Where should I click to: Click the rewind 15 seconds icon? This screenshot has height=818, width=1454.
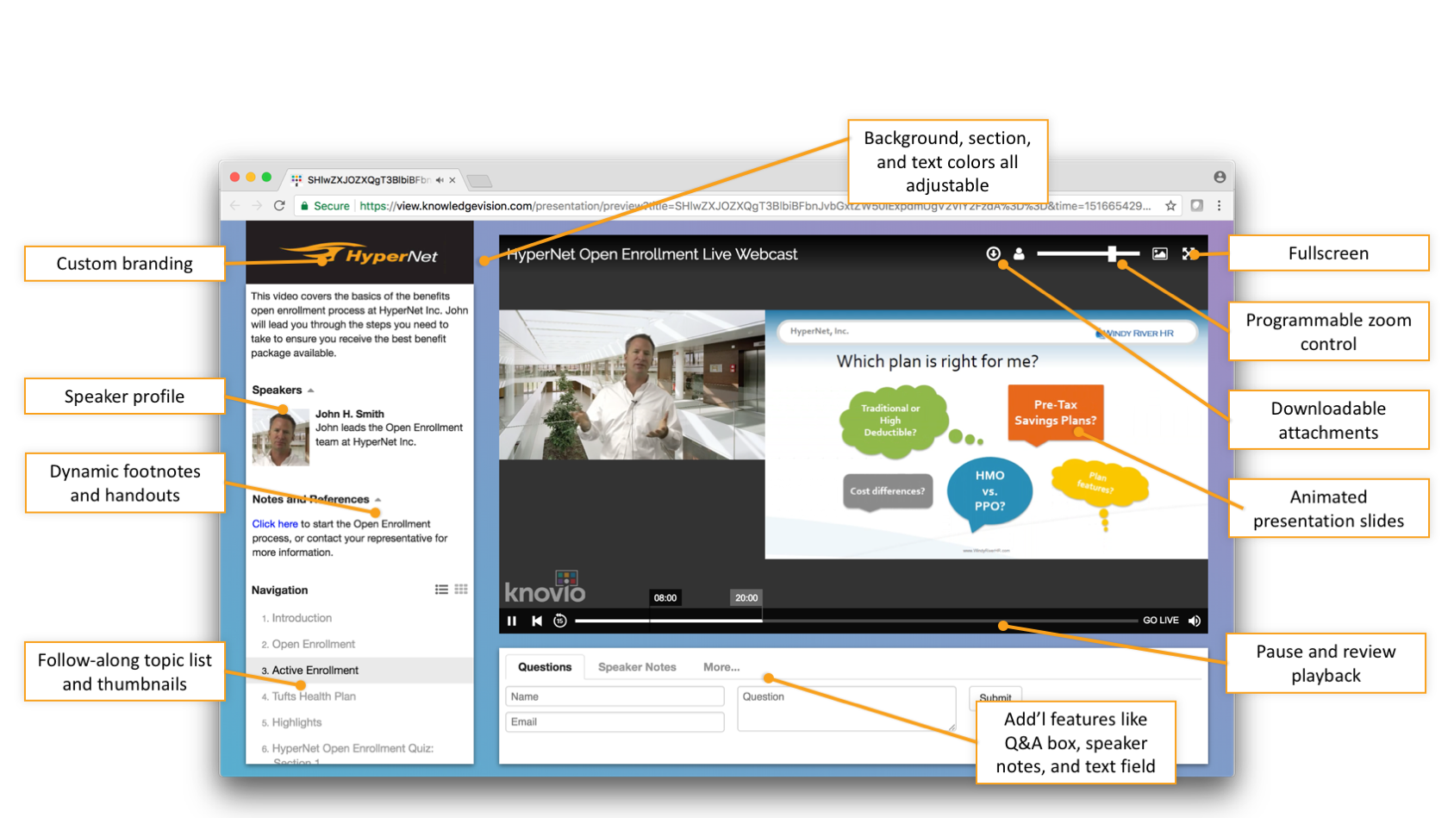tap(560, 621)
